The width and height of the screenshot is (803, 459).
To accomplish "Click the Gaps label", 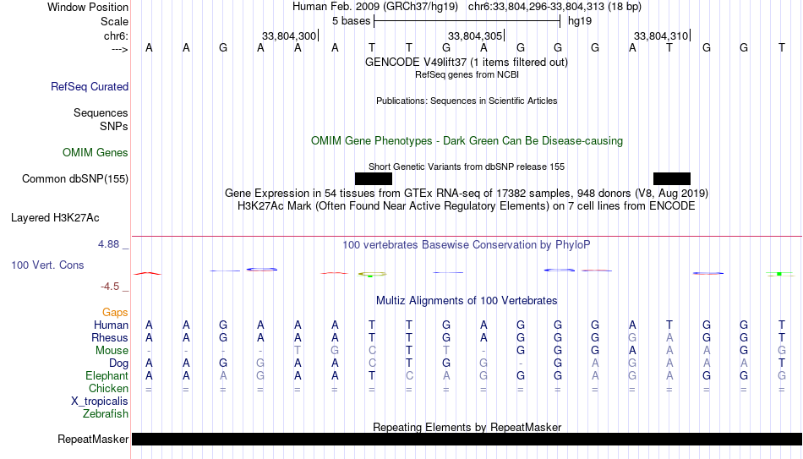I will (115, 313).
